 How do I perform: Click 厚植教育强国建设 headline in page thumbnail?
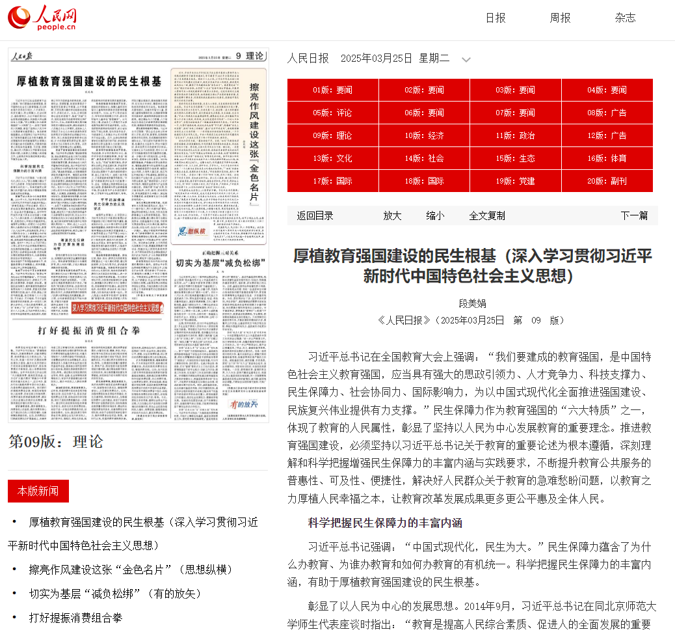[88, 81]
